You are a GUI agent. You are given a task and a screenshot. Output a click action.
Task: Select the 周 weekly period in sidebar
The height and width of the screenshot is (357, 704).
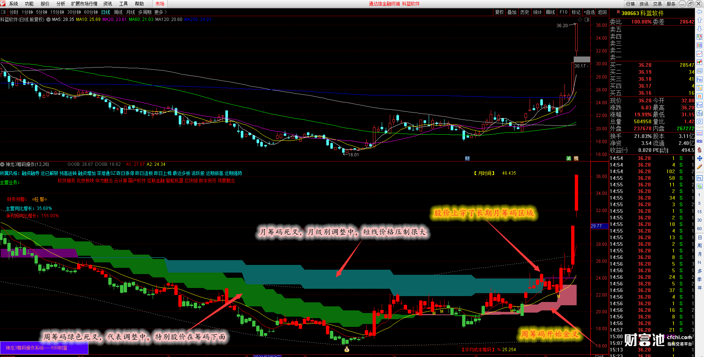pos(699,245)
